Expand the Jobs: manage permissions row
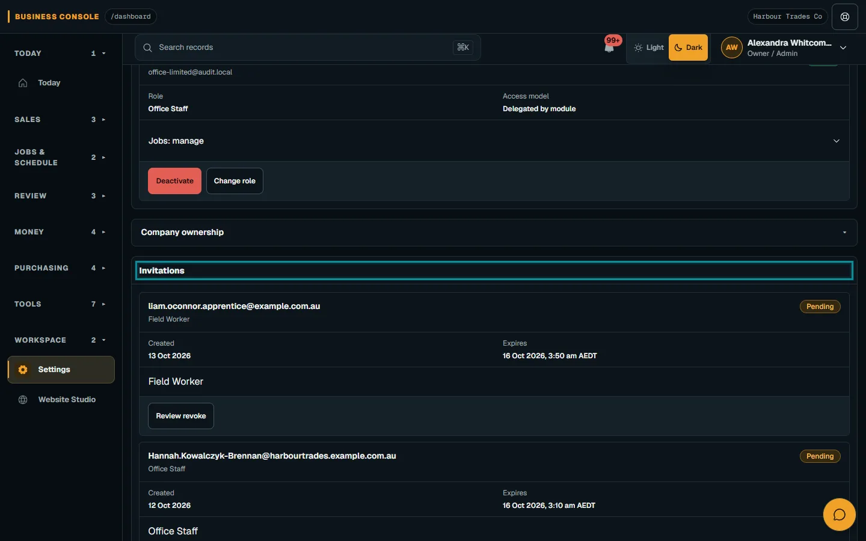 click(x=494, y=141)
